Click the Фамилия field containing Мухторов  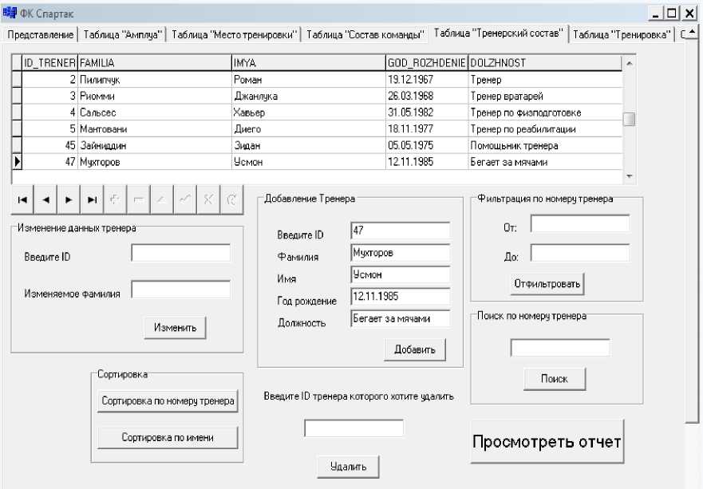pyautogui.click(x=401, y=252)
